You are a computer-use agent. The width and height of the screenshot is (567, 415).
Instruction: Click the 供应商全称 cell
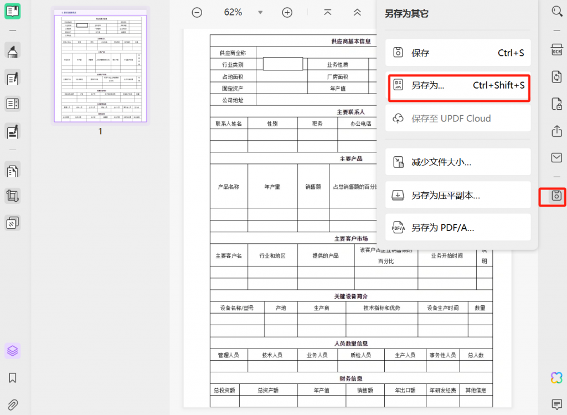(233, 53)
